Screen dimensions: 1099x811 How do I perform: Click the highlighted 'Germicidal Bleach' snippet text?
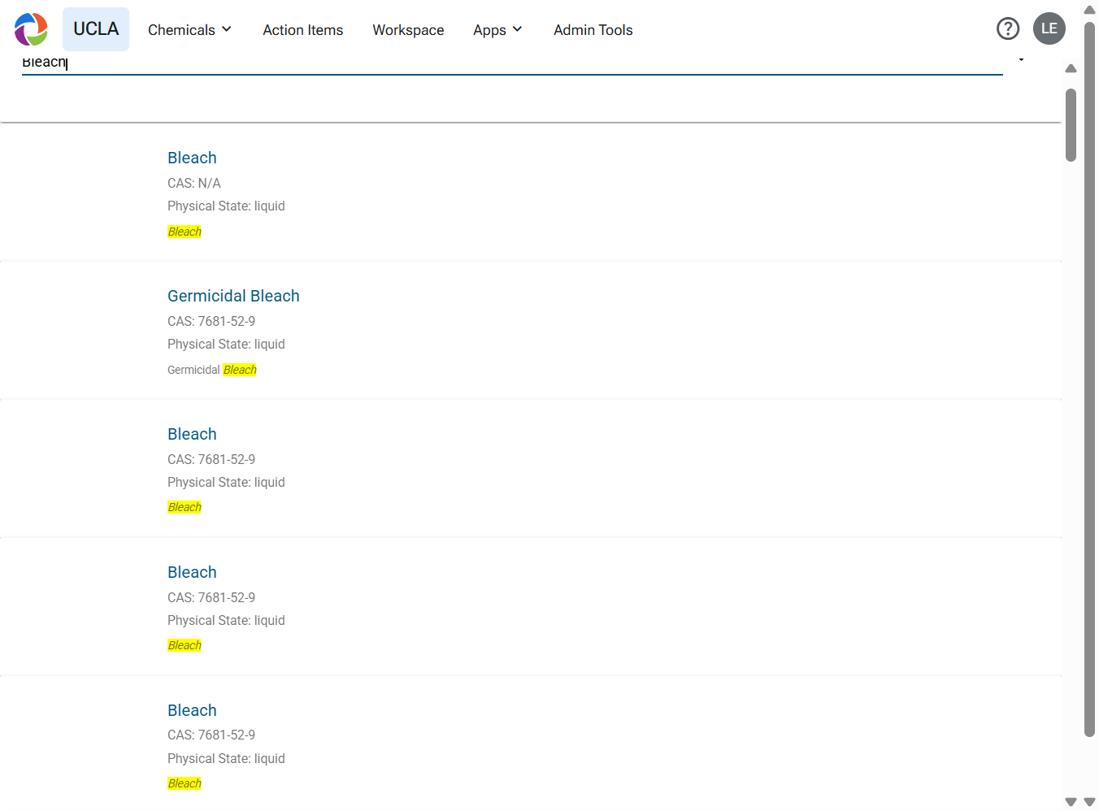[212, 370]
